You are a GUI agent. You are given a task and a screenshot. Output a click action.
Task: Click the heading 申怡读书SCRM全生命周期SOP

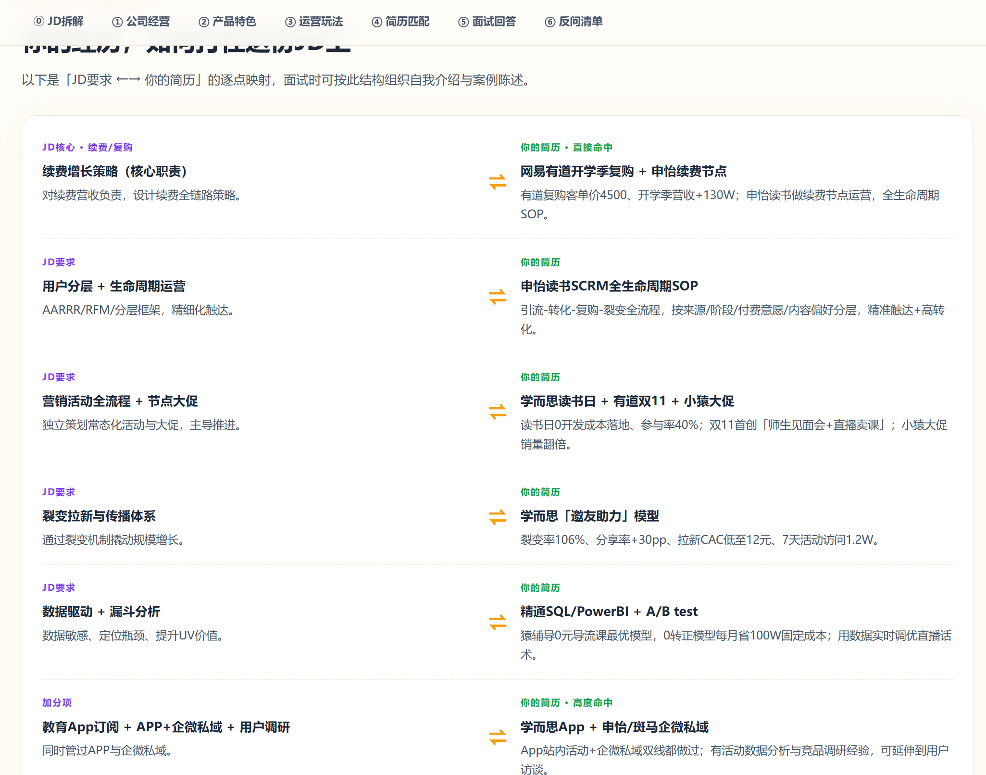click(x=609, y=286)
